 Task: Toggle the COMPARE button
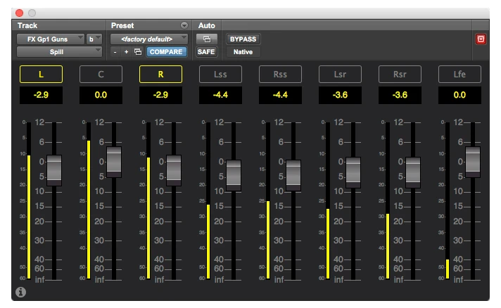coord(166,52)
